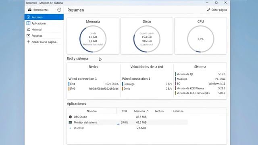Click the SO Windowsfx 11 row
The image size is (258, 145).
(x=200, y=84)
